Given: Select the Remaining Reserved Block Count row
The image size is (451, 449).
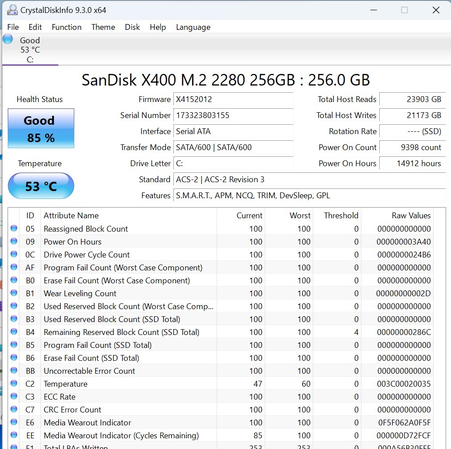Looking at the screenshot, I should point(121,332).
